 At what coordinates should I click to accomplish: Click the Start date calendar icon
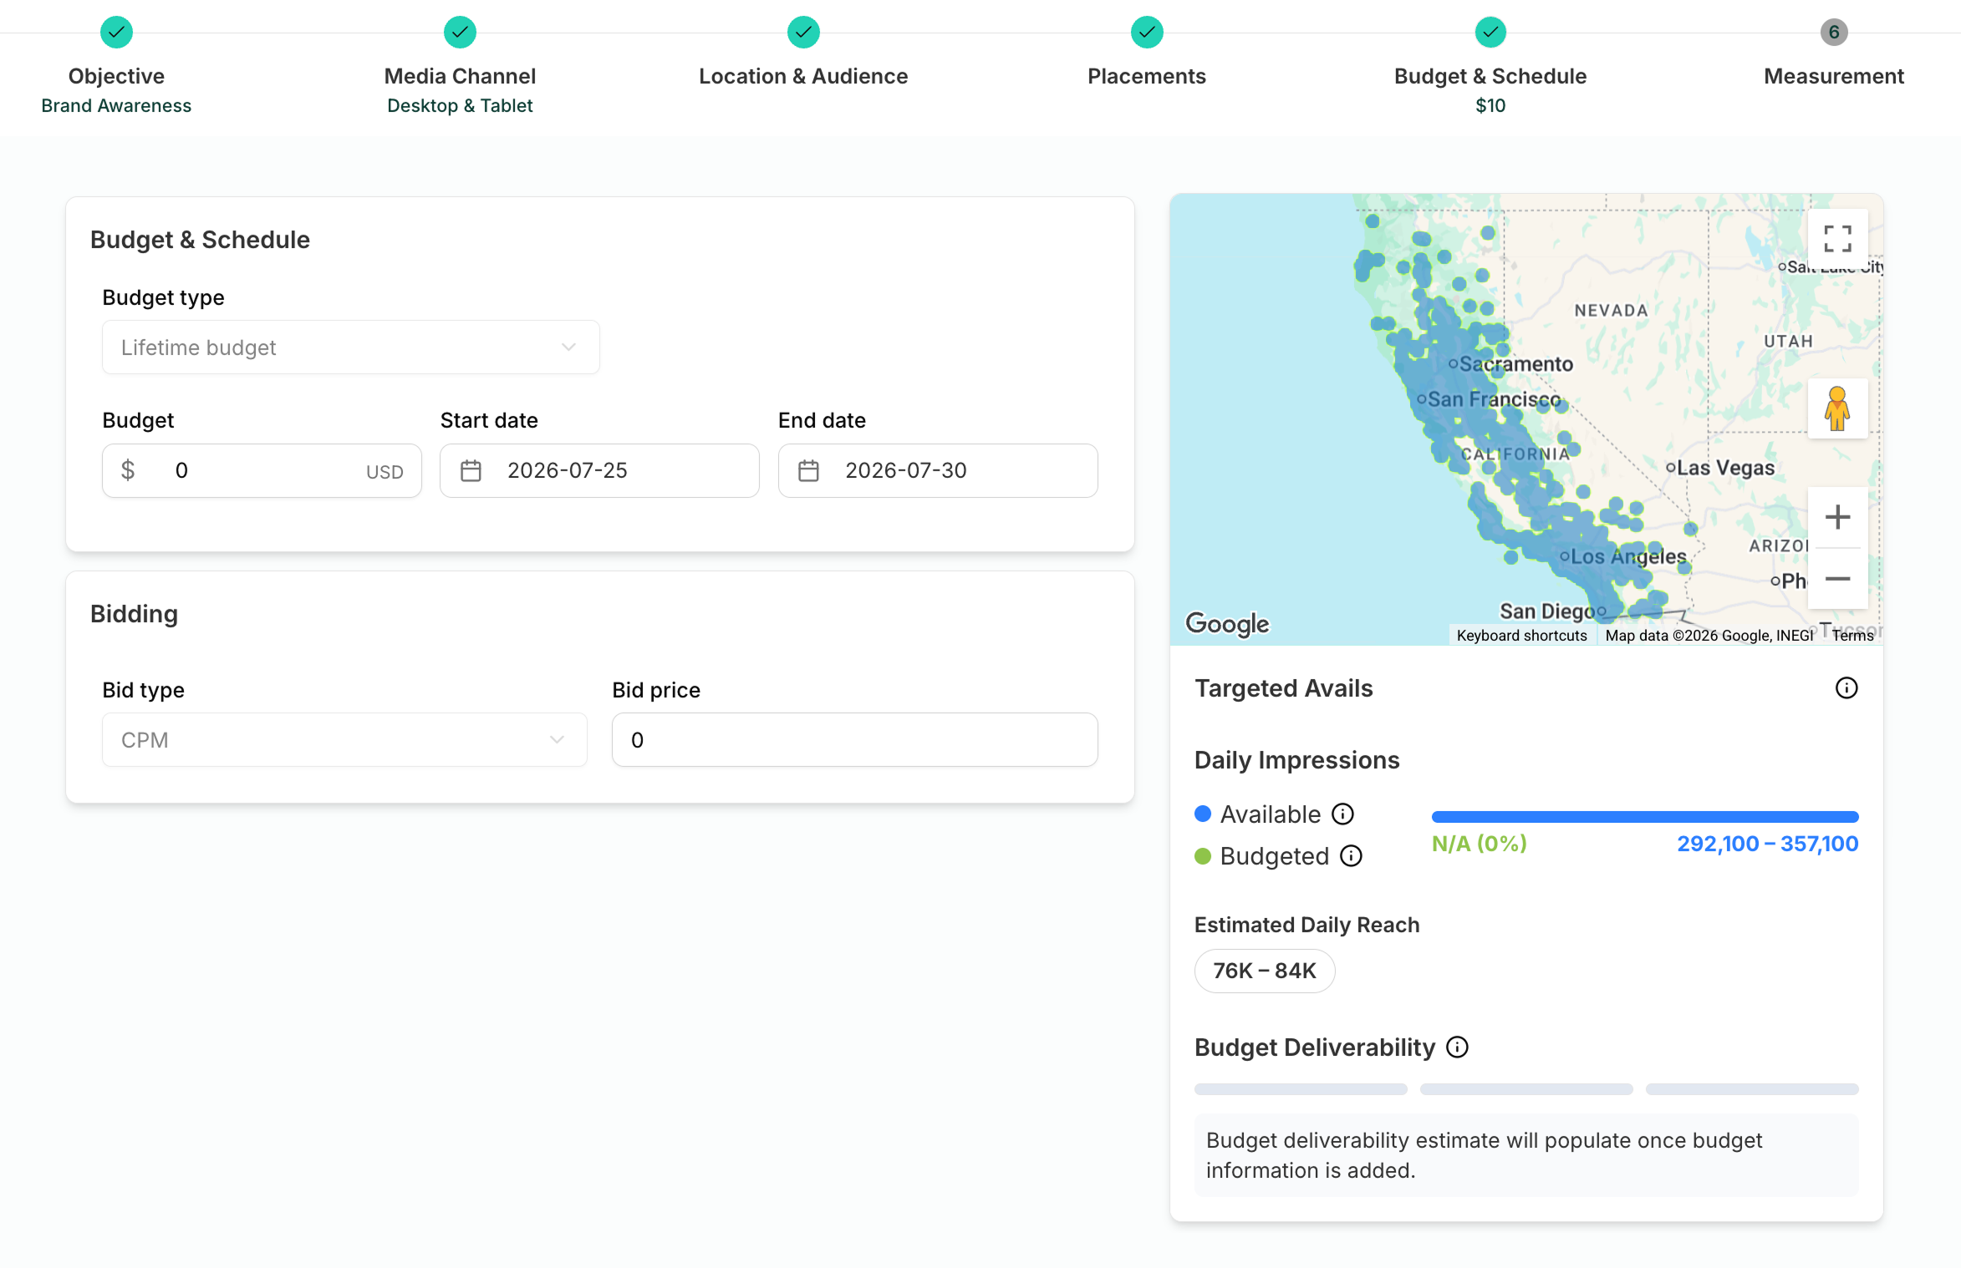471,471
